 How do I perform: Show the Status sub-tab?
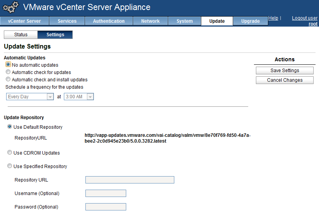(21, 35)
